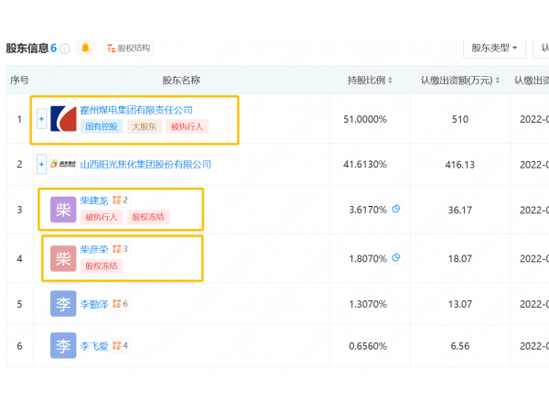The width and height of the screenshot is (549, 412).
Task: Click the 霍州煤电集团 company logo
Action: 63,118
